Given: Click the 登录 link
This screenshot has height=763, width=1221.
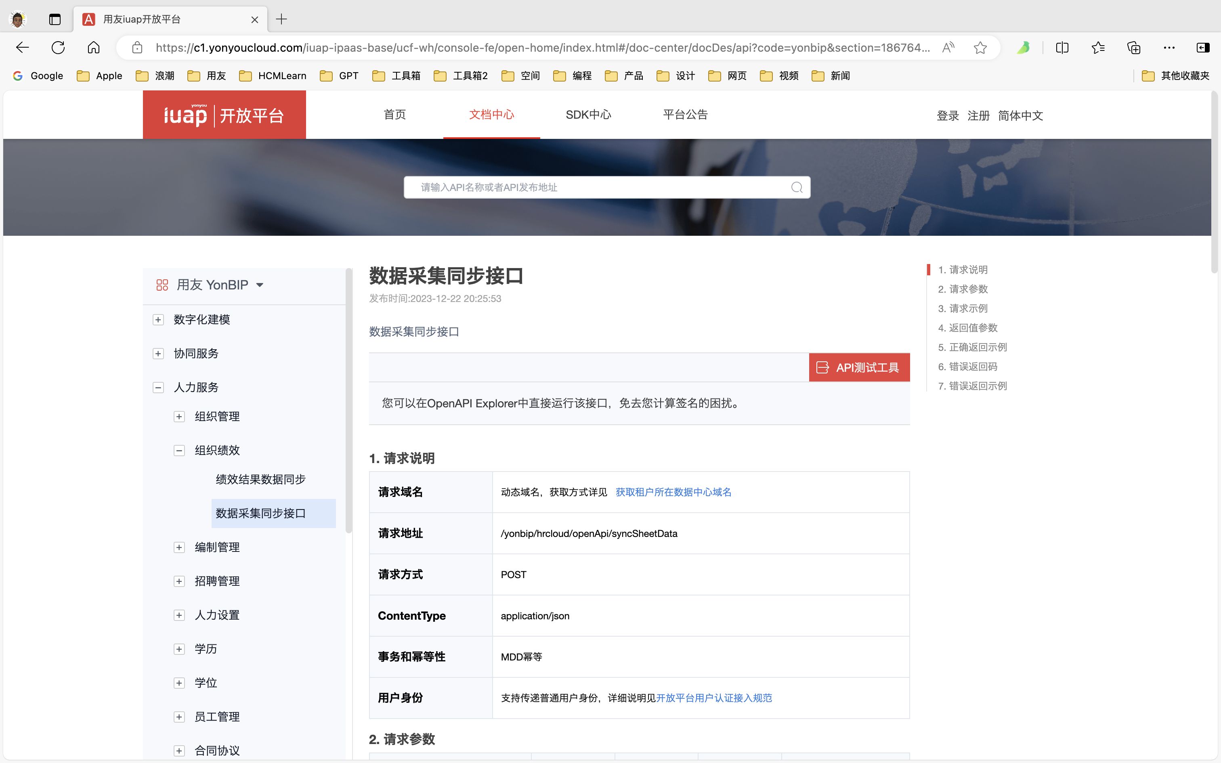Looking at the screenshot, I should 948,115.
